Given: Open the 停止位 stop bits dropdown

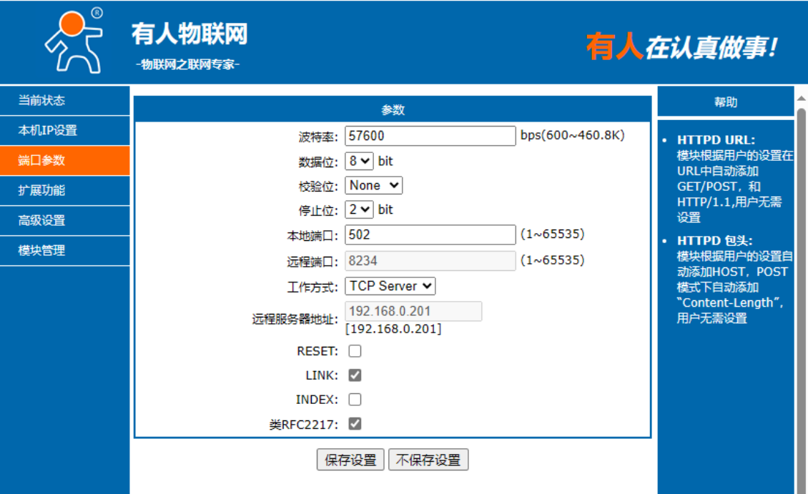Looking at the screenshot, I should (x=359, y=209).
